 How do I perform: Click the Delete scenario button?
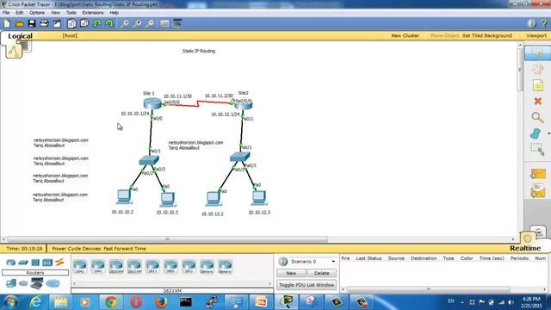point(321,273)
